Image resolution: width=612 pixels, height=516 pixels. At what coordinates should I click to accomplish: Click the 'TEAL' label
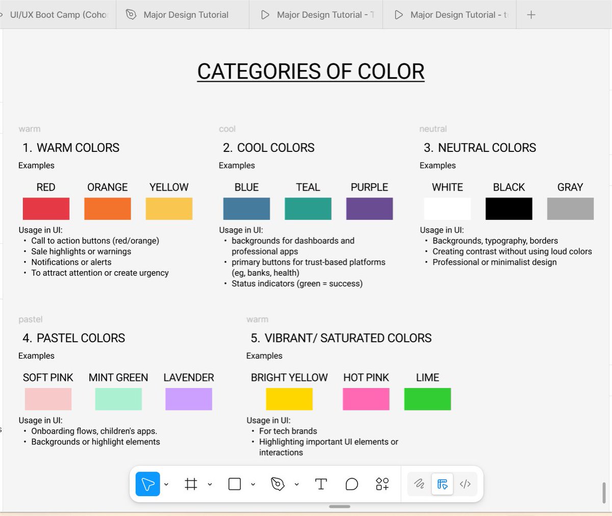[308, 187]
